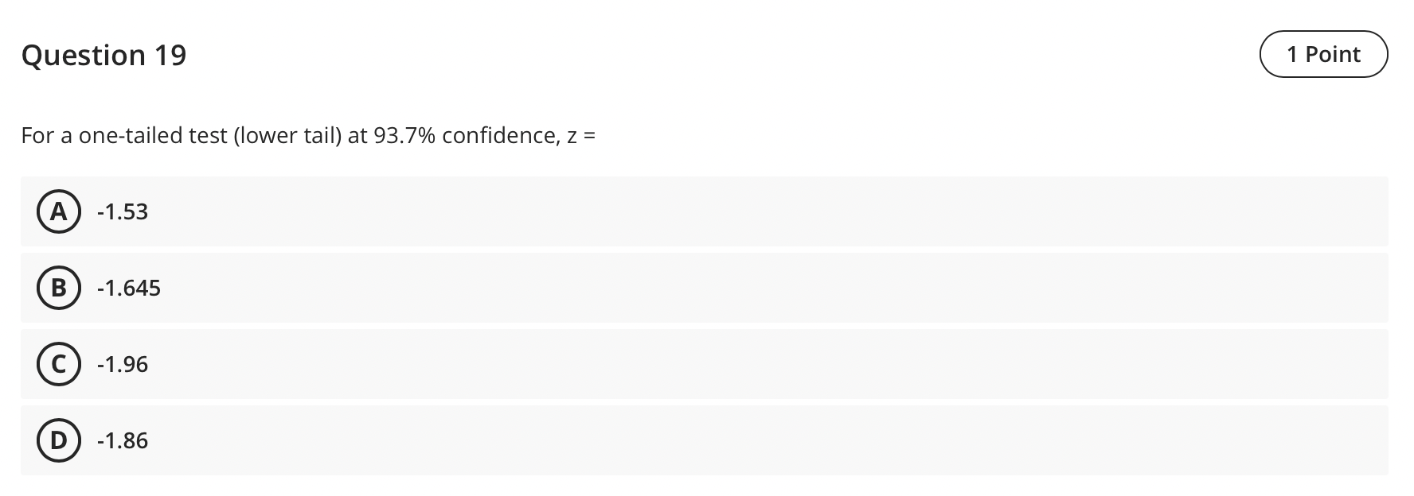Click the 93.7% confidence value in the question
Viewport: 1414px width, 496px height.
[x=402, y=135]
